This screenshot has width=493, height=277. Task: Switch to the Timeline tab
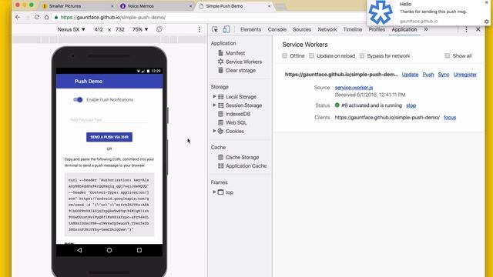353,29
